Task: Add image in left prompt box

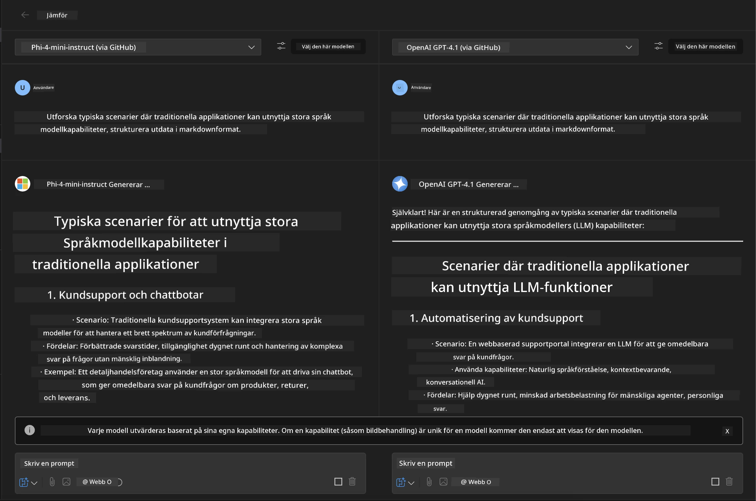Action: [x=66, y=482]
